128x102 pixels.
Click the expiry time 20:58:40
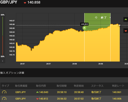point(79,92)
